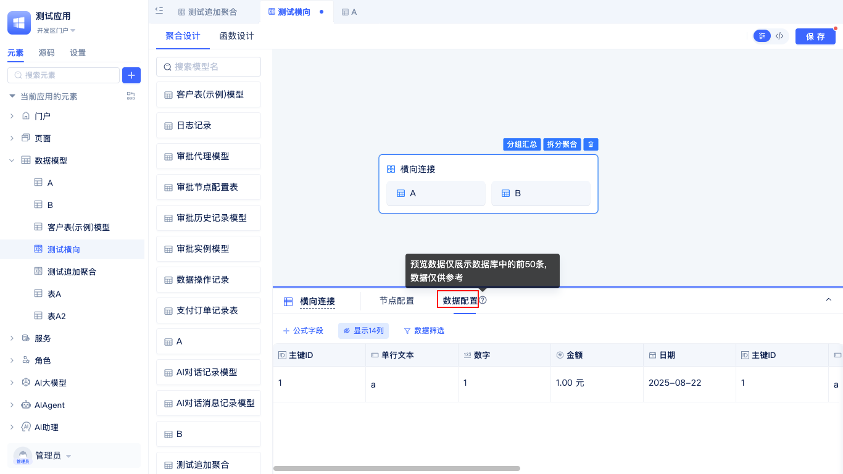
Task: Switch to the 源码 tab
Action: (47, 53)
